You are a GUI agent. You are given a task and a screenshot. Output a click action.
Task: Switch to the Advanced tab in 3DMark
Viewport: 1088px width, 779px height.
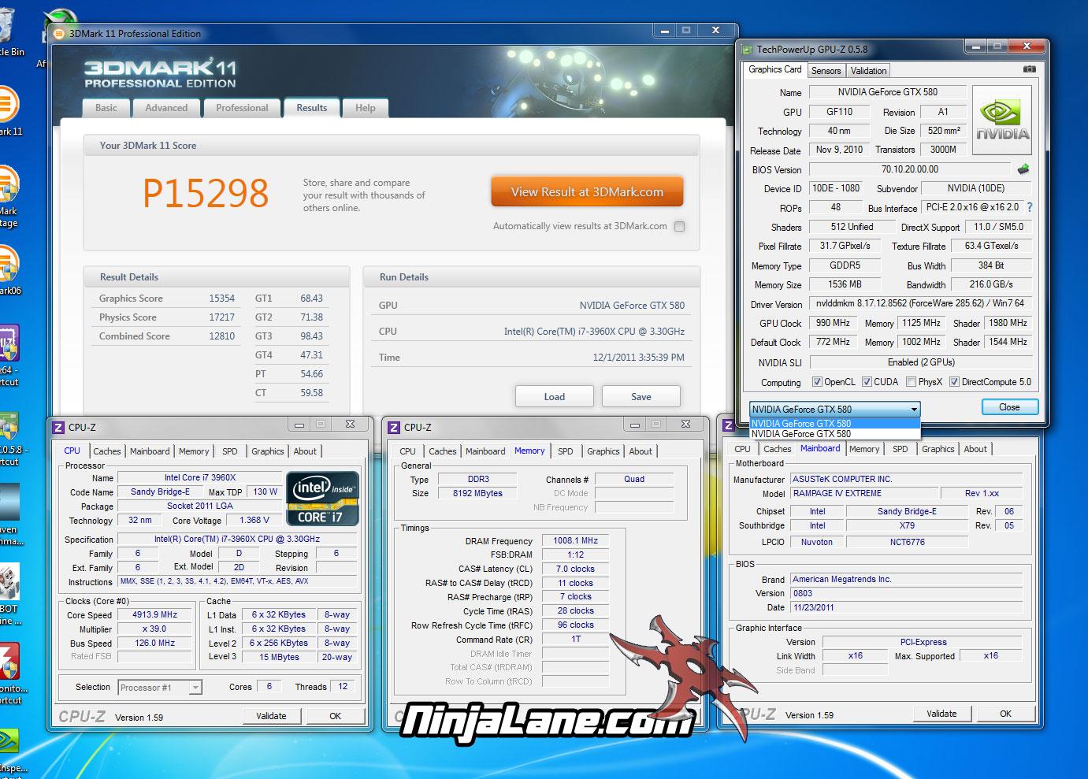click(x=166, y=108)
